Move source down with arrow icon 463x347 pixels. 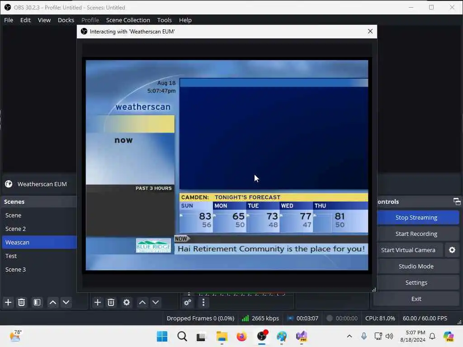click(x=156, y=302)
